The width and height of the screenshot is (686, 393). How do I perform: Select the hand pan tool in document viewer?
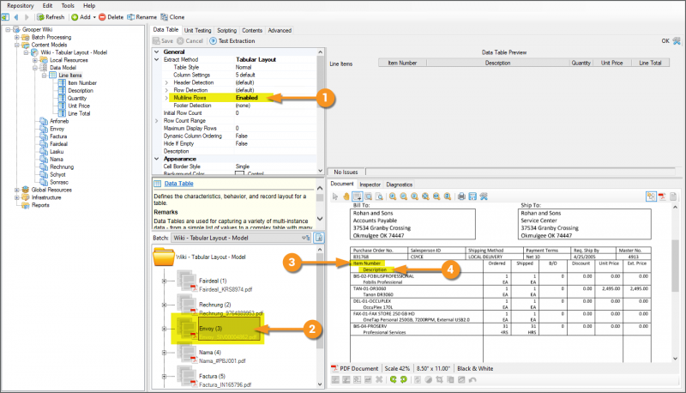coord(345,196)
